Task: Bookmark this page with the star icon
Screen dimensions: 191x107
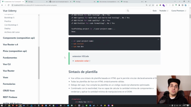Action: tap(153, 5)
